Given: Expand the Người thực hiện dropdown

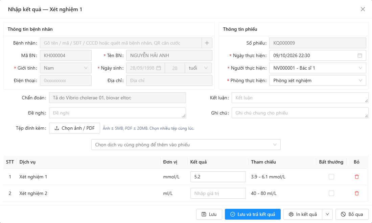Looking at the screenshot, I should [318, 68].
